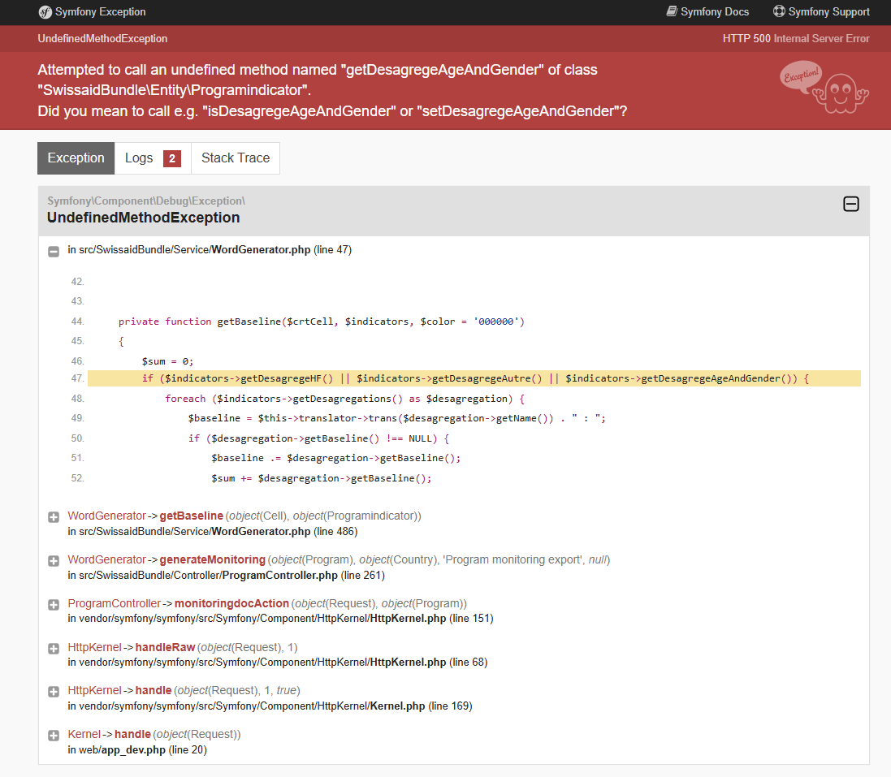Click the HttpKernel.php (line 68) path
The image size is (891, 777).
pyautogui.click(x=278, y=663)
